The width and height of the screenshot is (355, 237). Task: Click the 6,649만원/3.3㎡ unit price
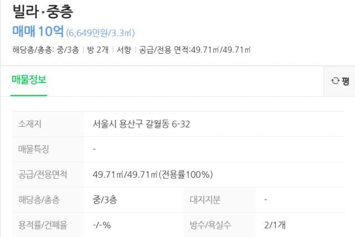tap(100, 33)
